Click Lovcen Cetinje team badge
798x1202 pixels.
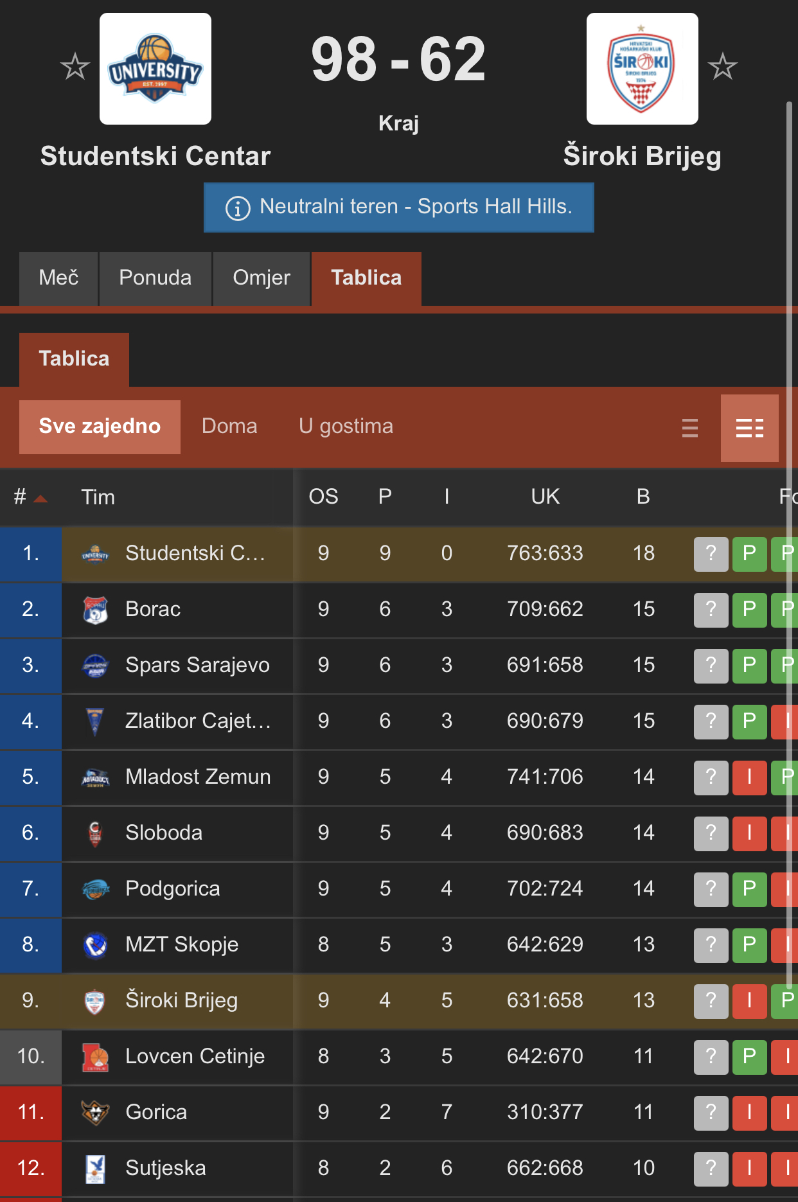point(96,1057)
